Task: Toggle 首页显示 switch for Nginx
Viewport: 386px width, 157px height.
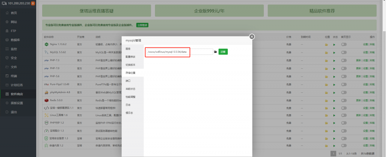Action: [344, 44]
